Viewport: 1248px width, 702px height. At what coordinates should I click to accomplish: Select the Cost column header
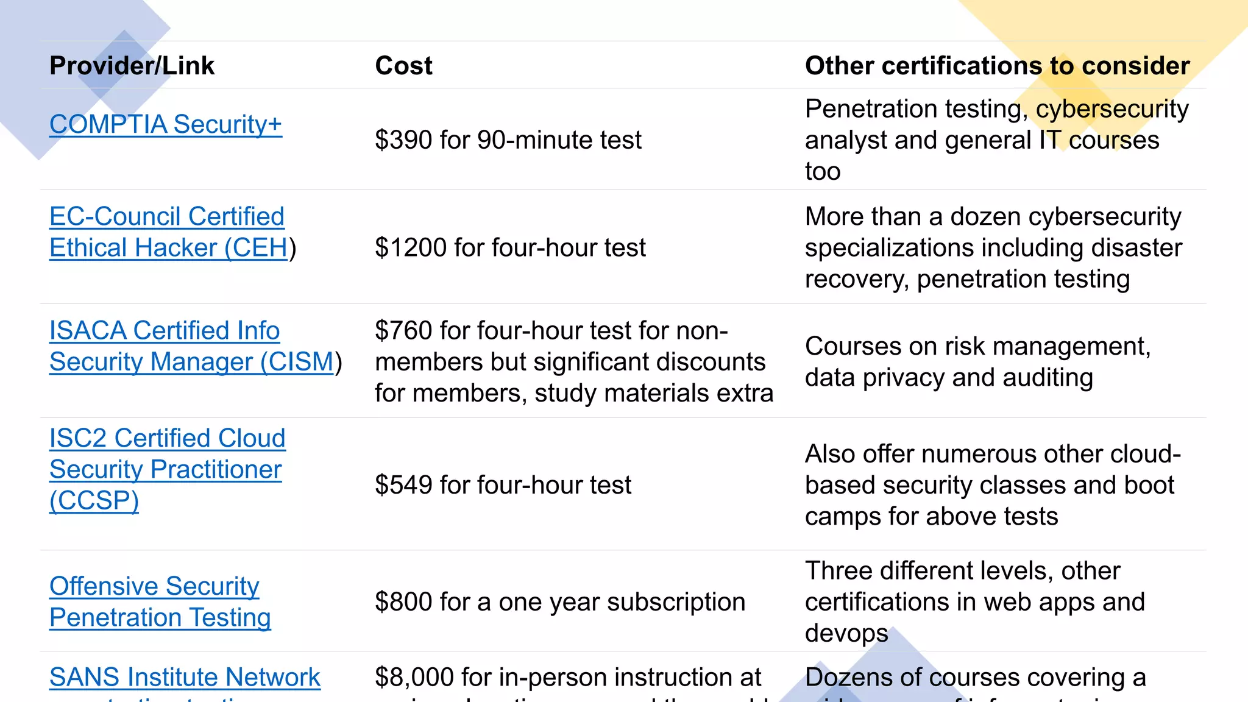tap(403, 66)
